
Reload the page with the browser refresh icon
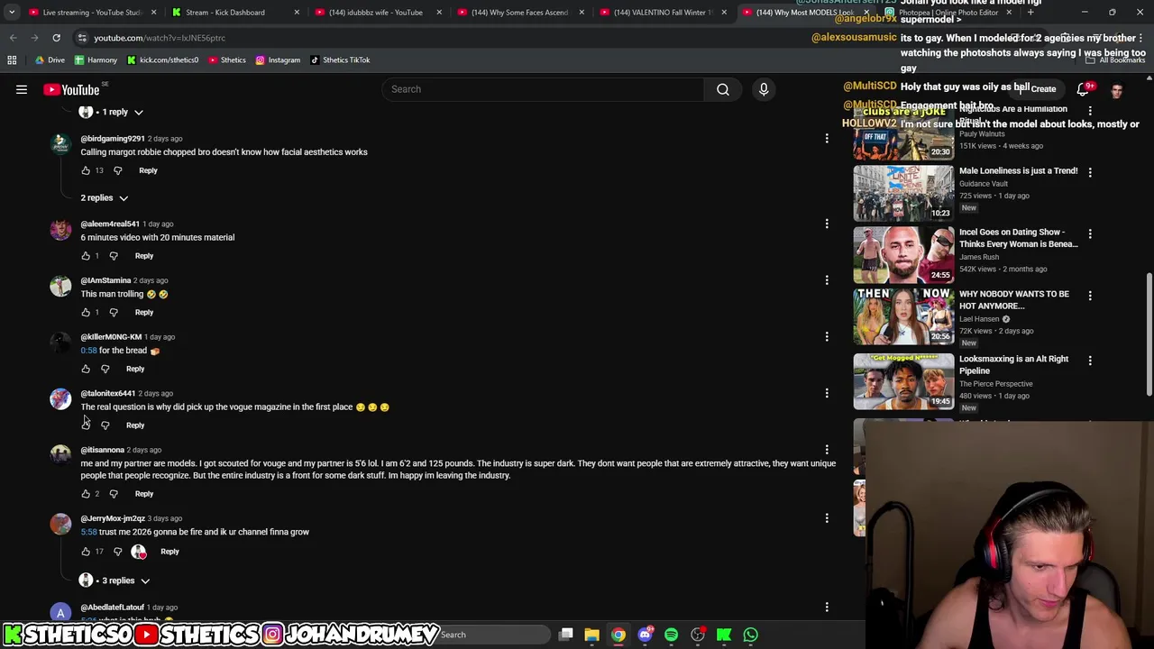56,38
